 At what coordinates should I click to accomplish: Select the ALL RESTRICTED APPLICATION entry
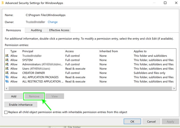[90, 82]
